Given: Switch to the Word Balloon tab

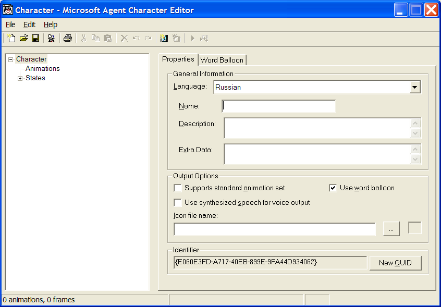Looking at the screenshot, I should click(x=222, y=60).
